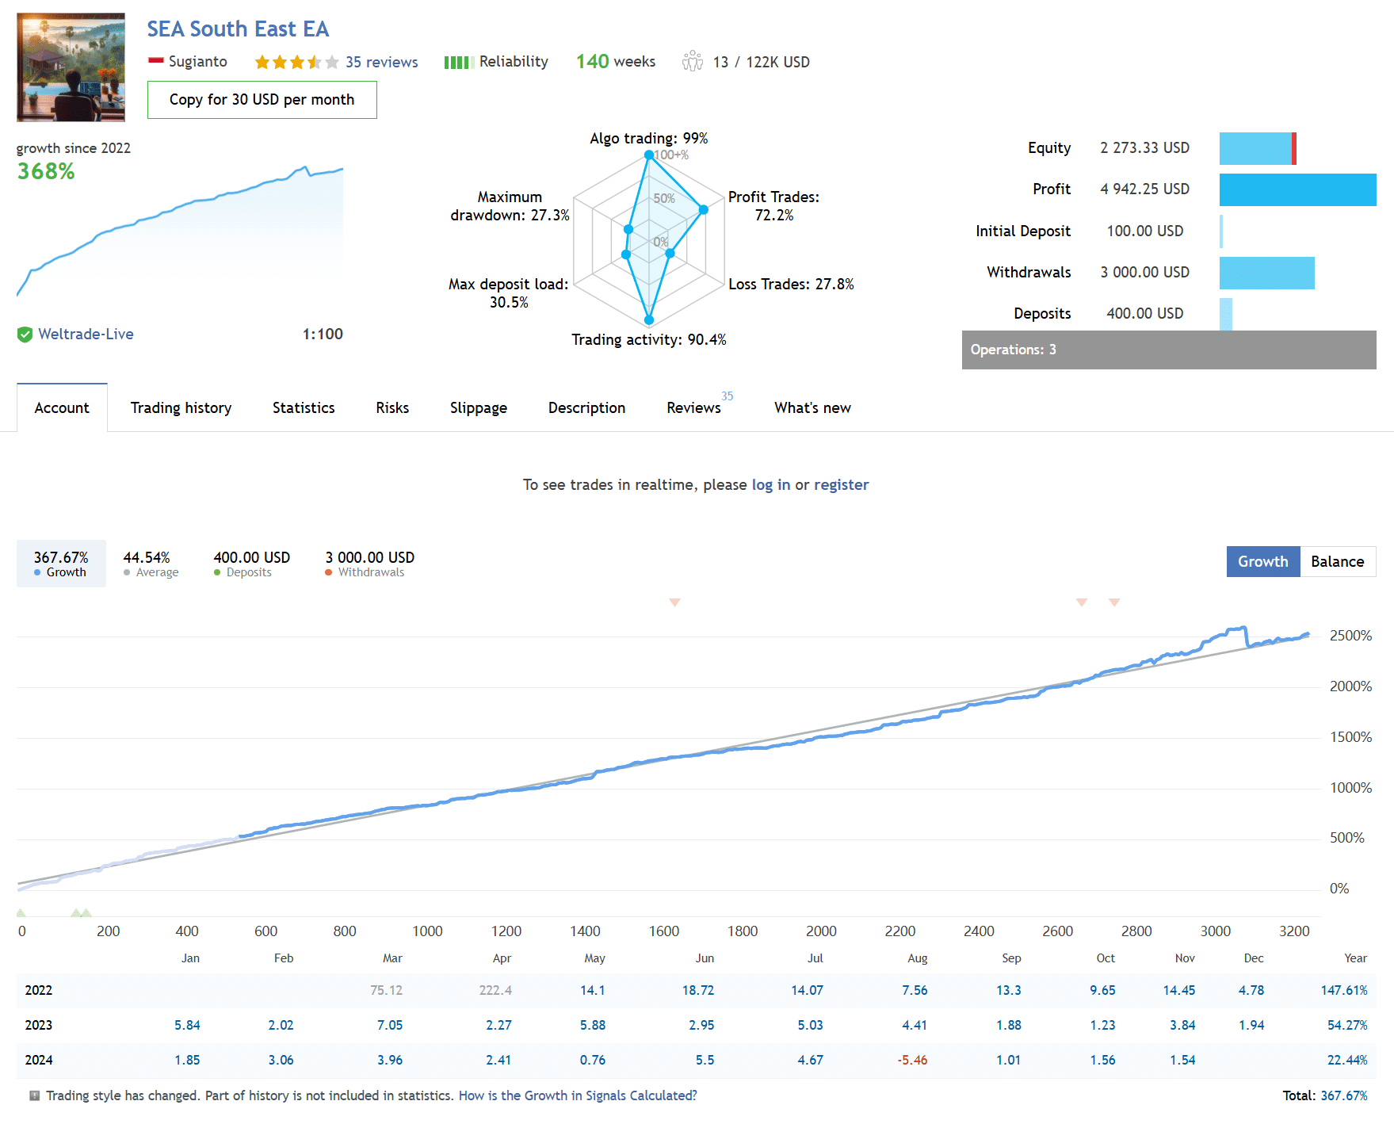Click the Indonesian flag icon beside Sugianto
The width and height of the screenshot is (1394, 1124).
[155, 61]
